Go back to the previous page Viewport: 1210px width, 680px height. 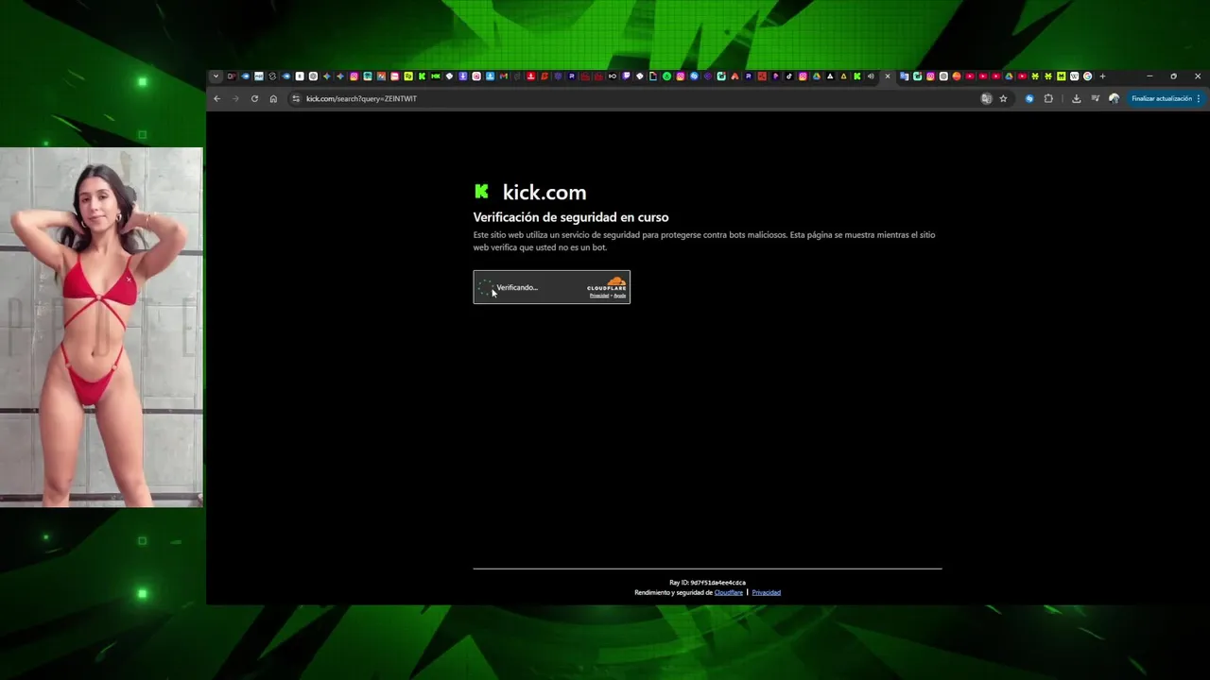pos(216,98)
